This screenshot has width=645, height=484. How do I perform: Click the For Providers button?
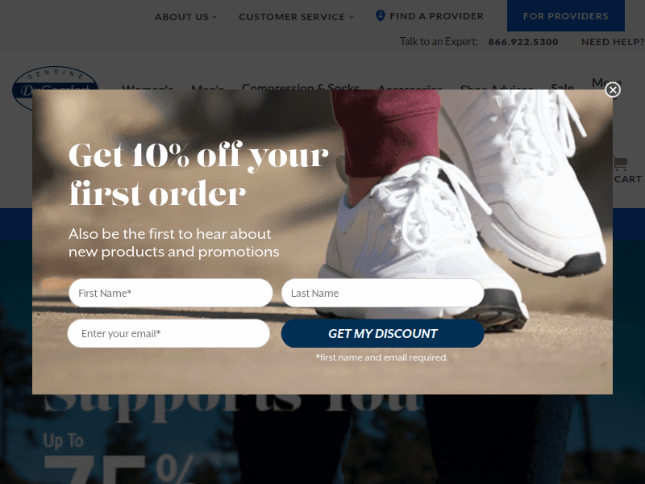566,15
